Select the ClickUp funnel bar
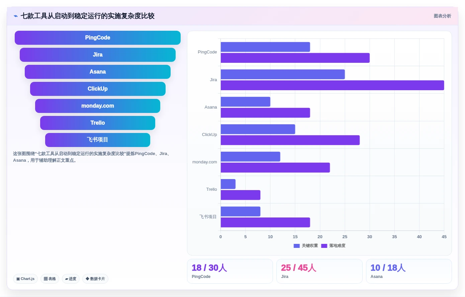Screen dimensions: 465x297 (98, 89)
